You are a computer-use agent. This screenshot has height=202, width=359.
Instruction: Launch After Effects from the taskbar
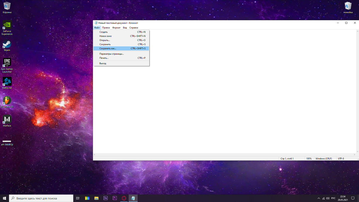(106, 198)
